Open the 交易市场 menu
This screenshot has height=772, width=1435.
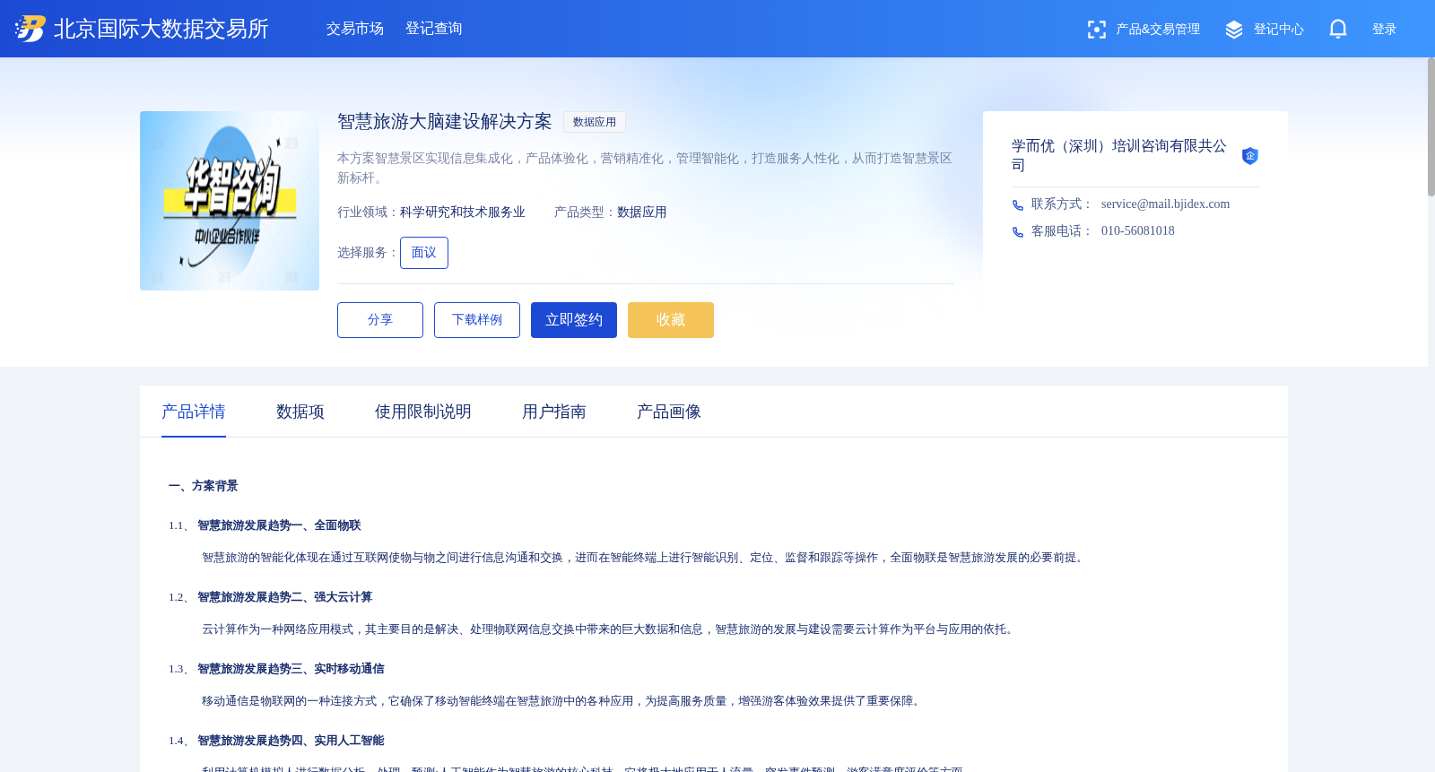(x=355, y=29)
